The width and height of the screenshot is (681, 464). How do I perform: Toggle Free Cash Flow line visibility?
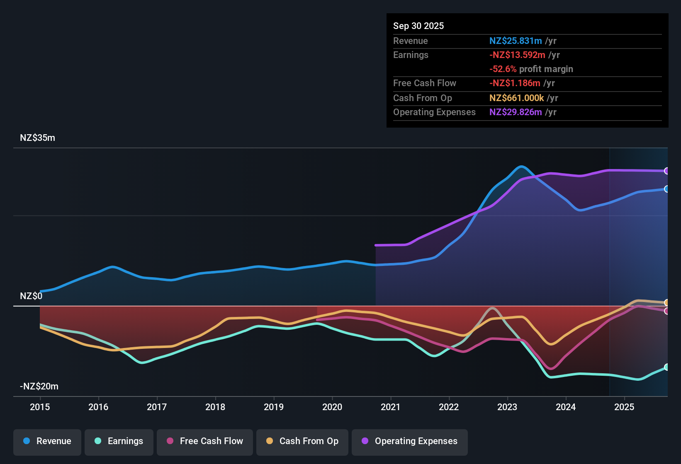[x=204, y=441]
